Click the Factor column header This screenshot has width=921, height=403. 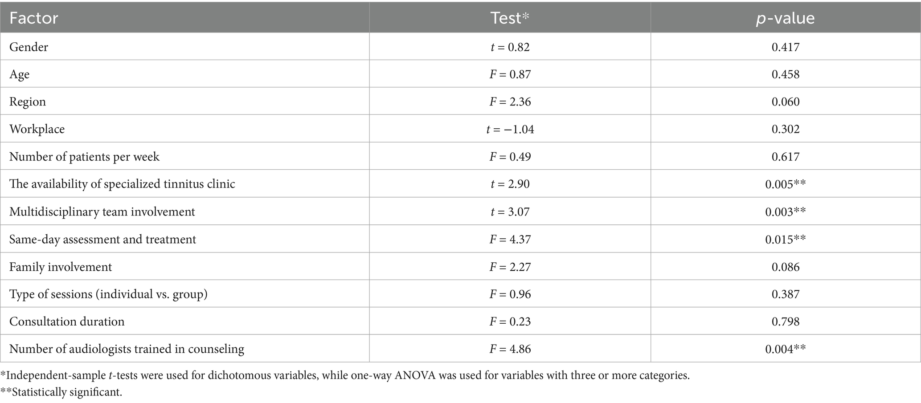tap(34, 18)
